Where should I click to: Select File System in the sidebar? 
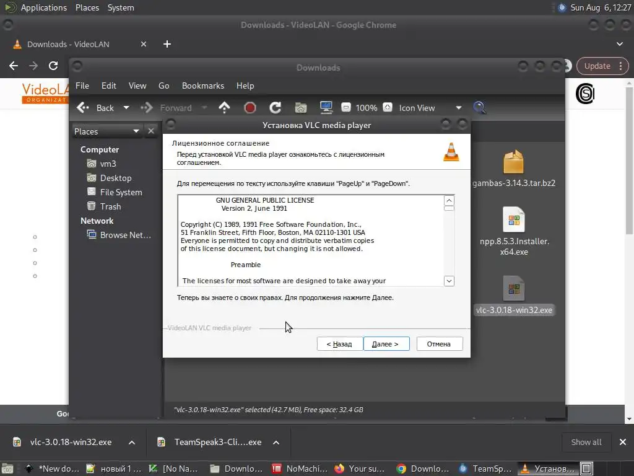coord(115,192)
